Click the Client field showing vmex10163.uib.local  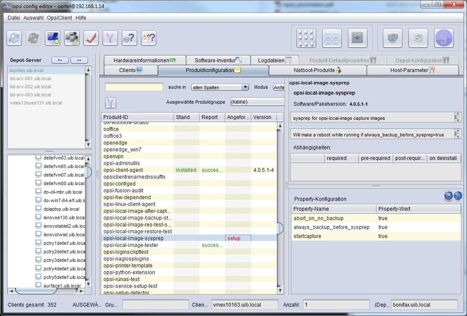pos(245,305)
